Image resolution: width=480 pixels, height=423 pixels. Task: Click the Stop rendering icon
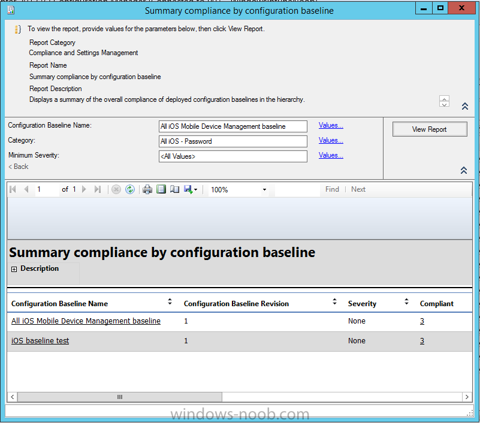pyautogui.click(x=116, y=189)
